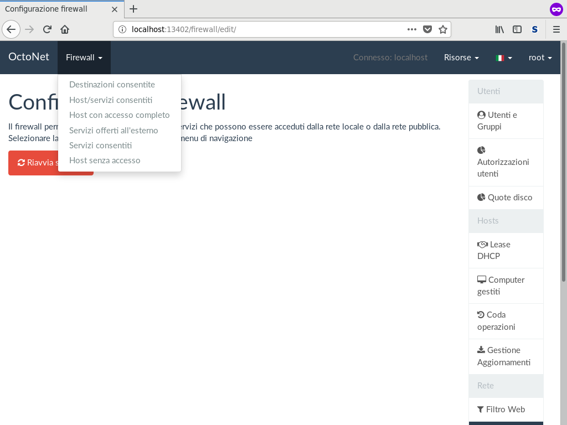567x425 pixels.
Task: Open Utenti e Gruppi sidebar link
Action: pos(506,121)
